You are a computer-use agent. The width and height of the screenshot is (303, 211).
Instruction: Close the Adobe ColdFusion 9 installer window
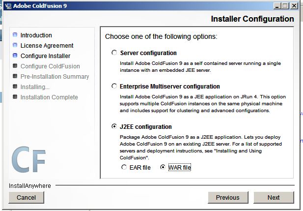tap(293, 6)
